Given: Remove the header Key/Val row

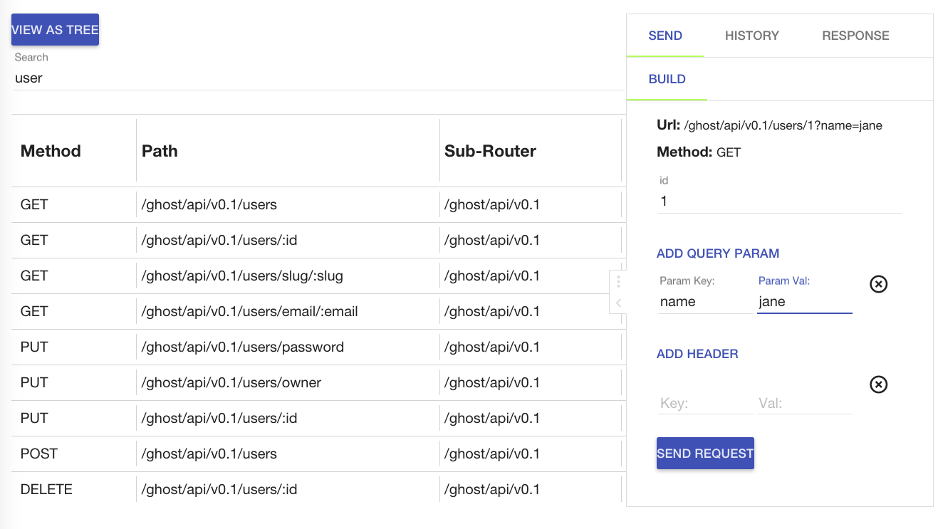Looking at the screenshot, I should (x=879, y=384).
